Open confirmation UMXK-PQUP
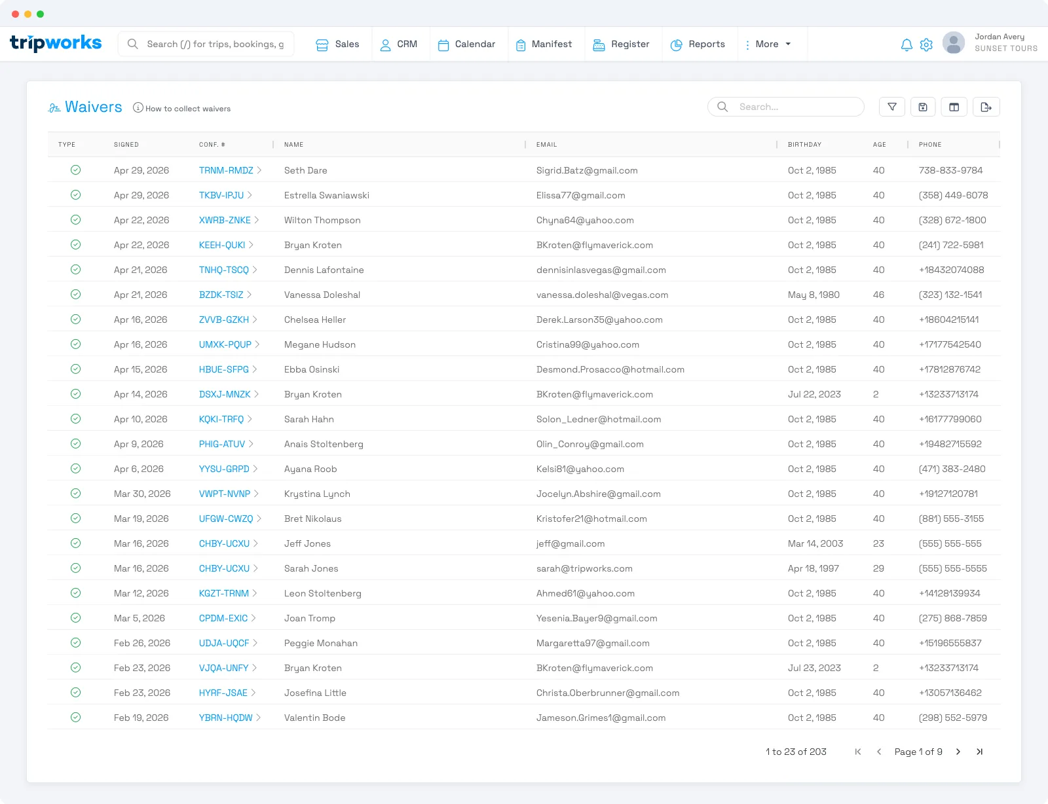1048x804 pixels. pyautogui.click(x=225, y=344)
